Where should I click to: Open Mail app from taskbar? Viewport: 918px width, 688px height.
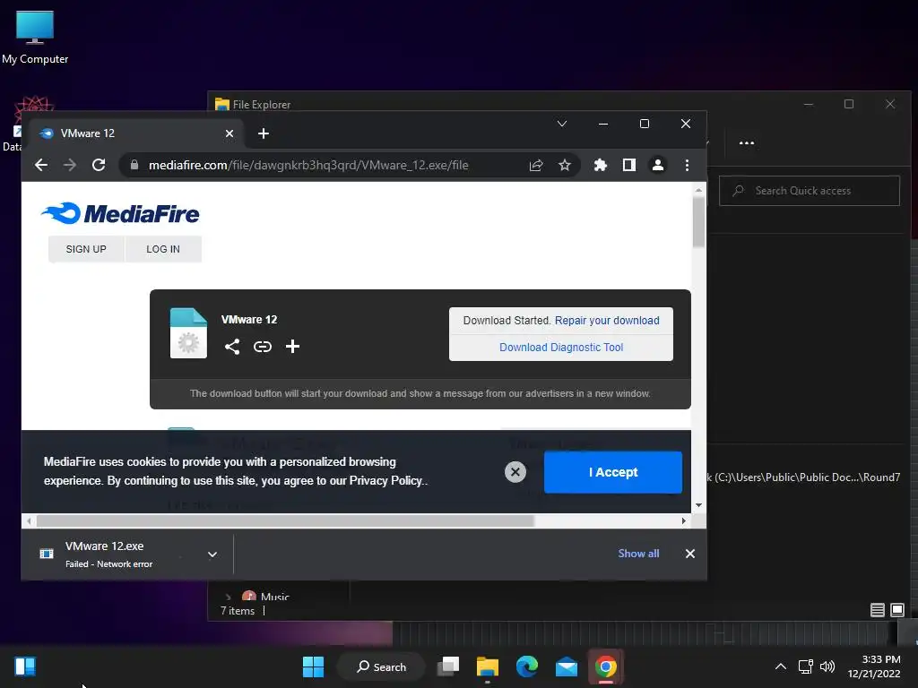tap(567, 666)
